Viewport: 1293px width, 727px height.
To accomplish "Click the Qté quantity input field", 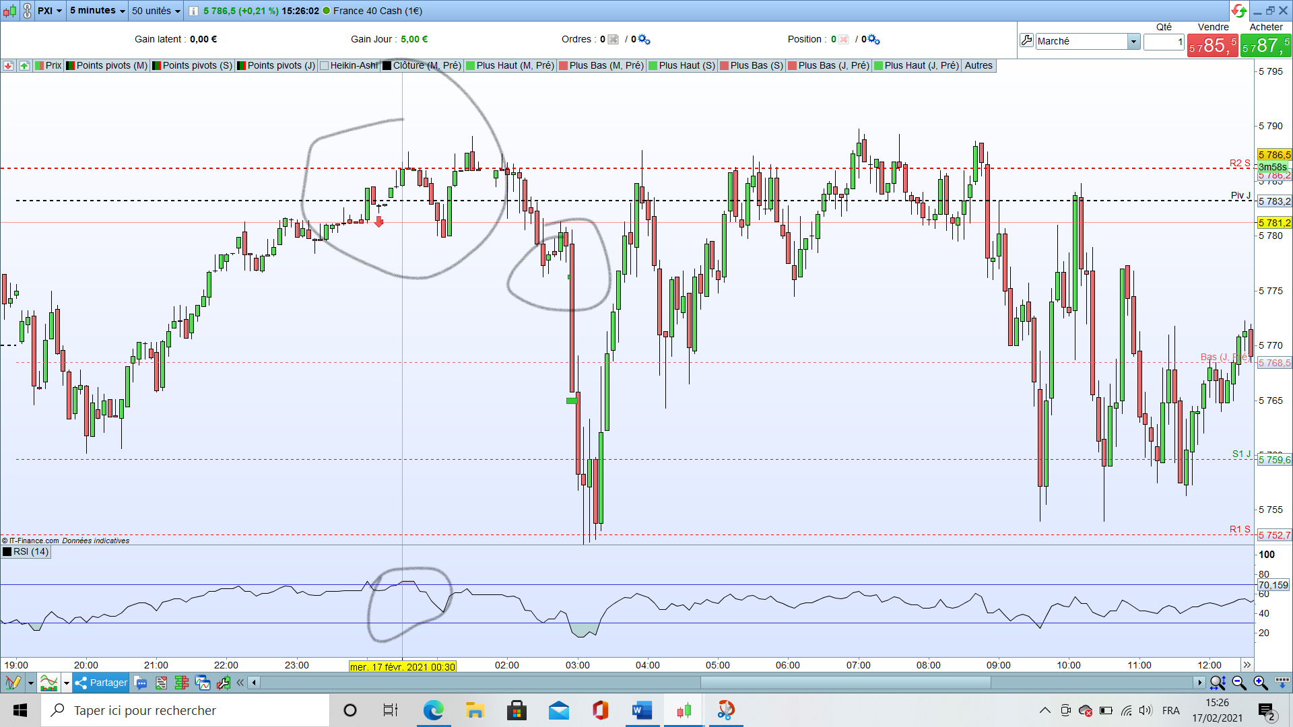I will tap(1164, 42).
